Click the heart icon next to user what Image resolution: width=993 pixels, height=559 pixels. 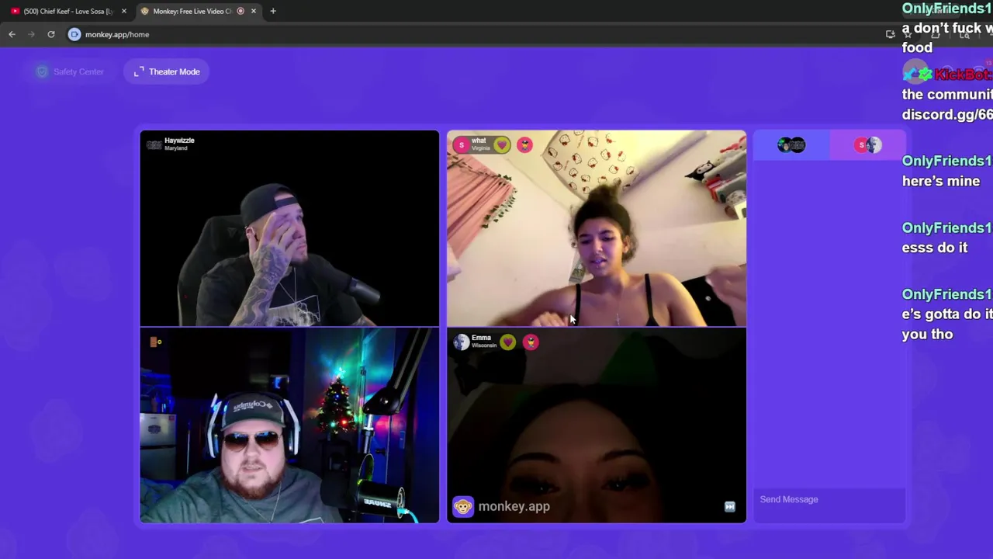(502, 145)
